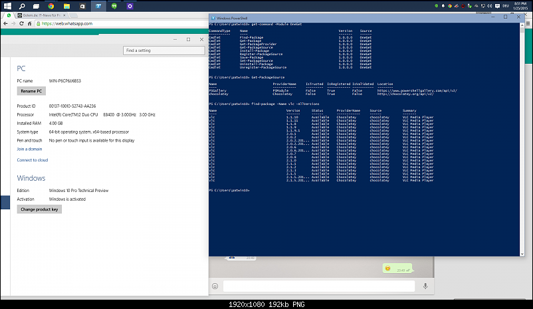The image size is (533, 309).
Task: Reload the WhatsApp web page
Action: 21,23
